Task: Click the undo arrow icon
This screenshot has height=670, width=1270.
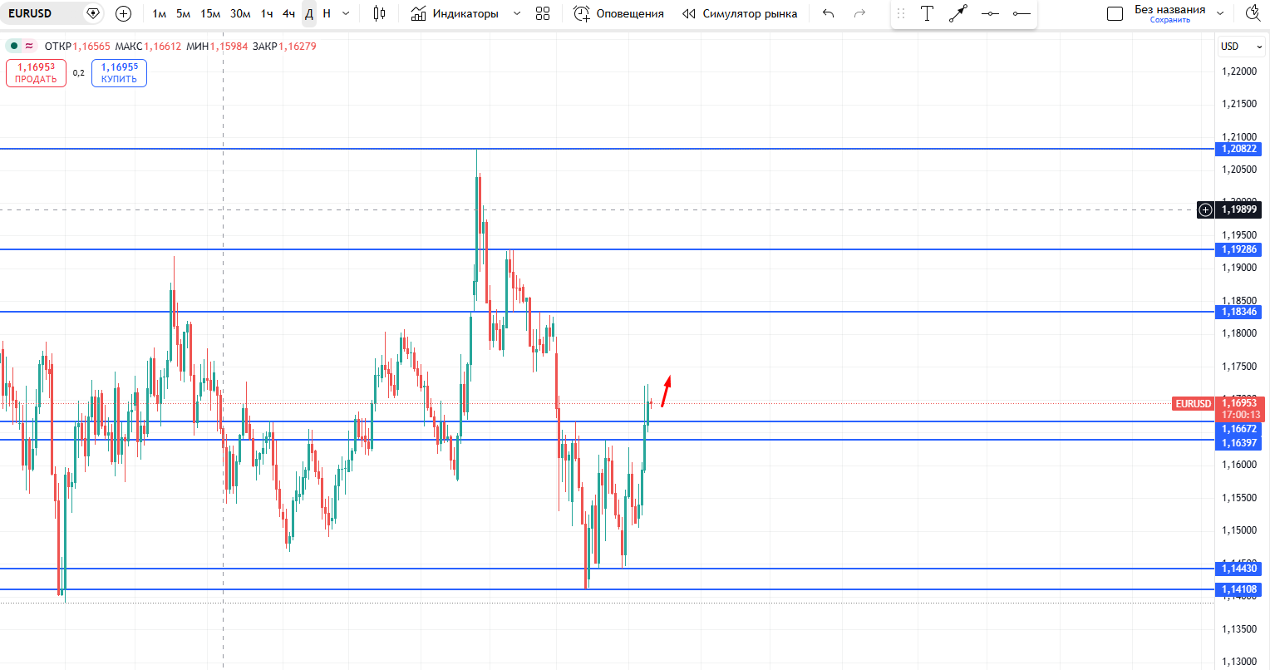Action: tap(827, 13)
